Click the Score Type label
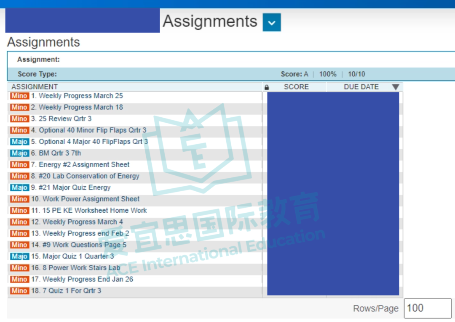 (x=37, y=74)
